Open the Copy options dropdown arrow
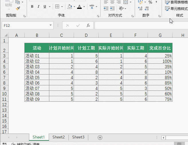Screen dimensions: 188x145 [x=22, y=2]
